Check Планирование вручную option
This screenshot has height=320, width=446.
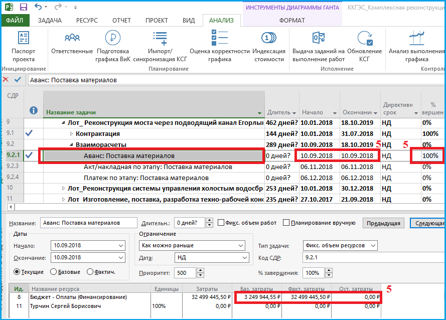point(286,222)
